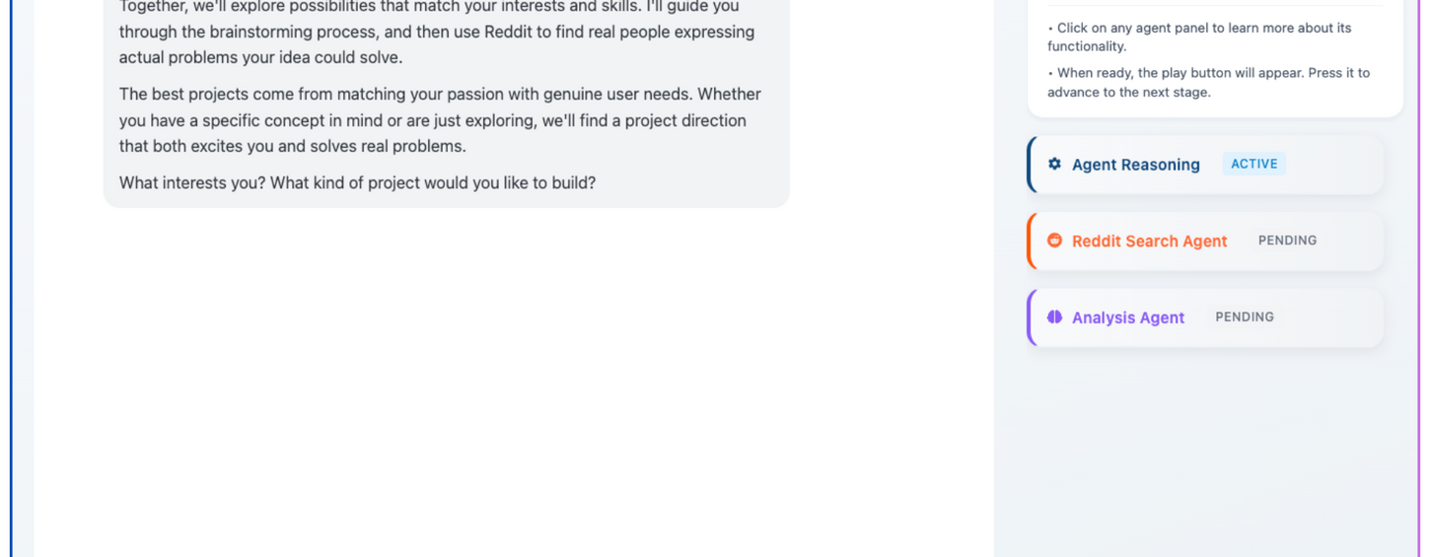
Task: Click the purple left border of Analysis Agent
Action: 1029,317
